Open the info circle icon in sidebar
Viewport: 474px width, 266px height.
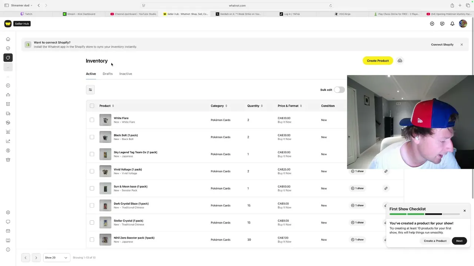8,250
